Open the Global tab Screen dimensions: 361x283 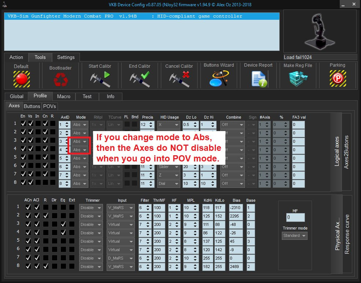[16, 96]
